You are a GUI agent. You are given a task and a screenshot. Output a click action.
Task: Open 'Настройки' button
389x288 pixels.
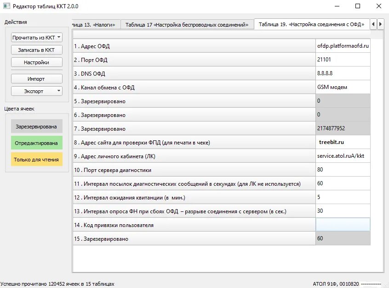(x=36, y=62)
